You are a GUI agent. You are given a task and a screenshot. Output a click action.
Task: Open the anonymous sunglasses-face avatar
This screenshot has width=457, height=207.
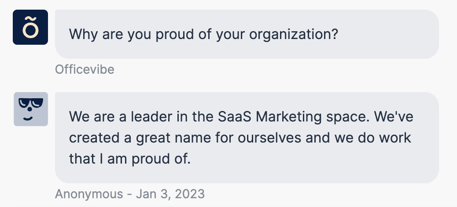coord(31,109)
